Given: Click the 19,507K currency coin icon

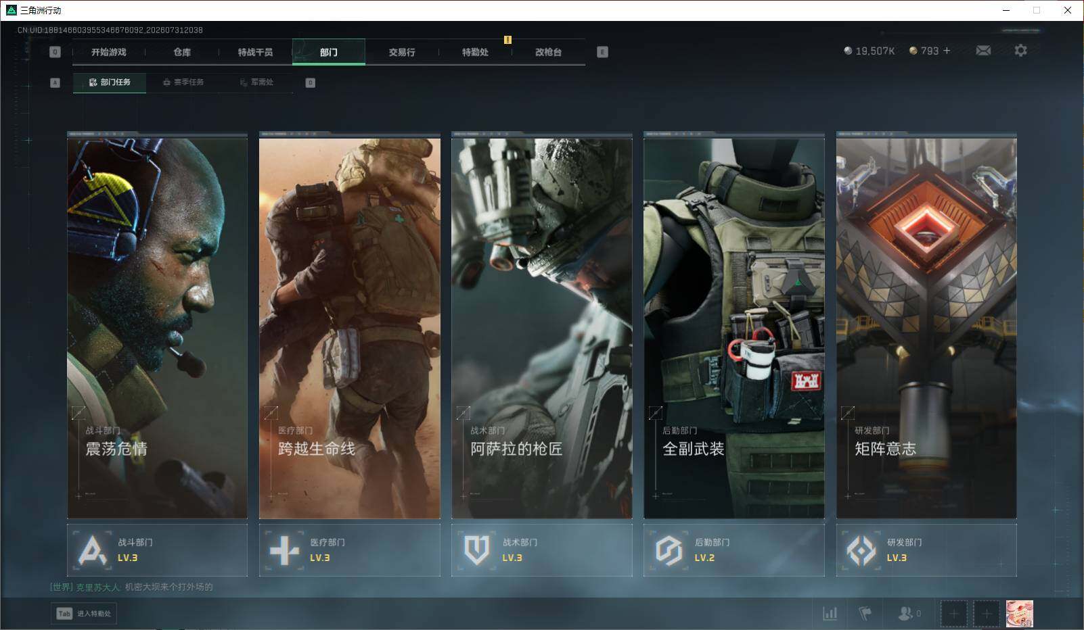Looking at the screenshot, I should [848, 51].
